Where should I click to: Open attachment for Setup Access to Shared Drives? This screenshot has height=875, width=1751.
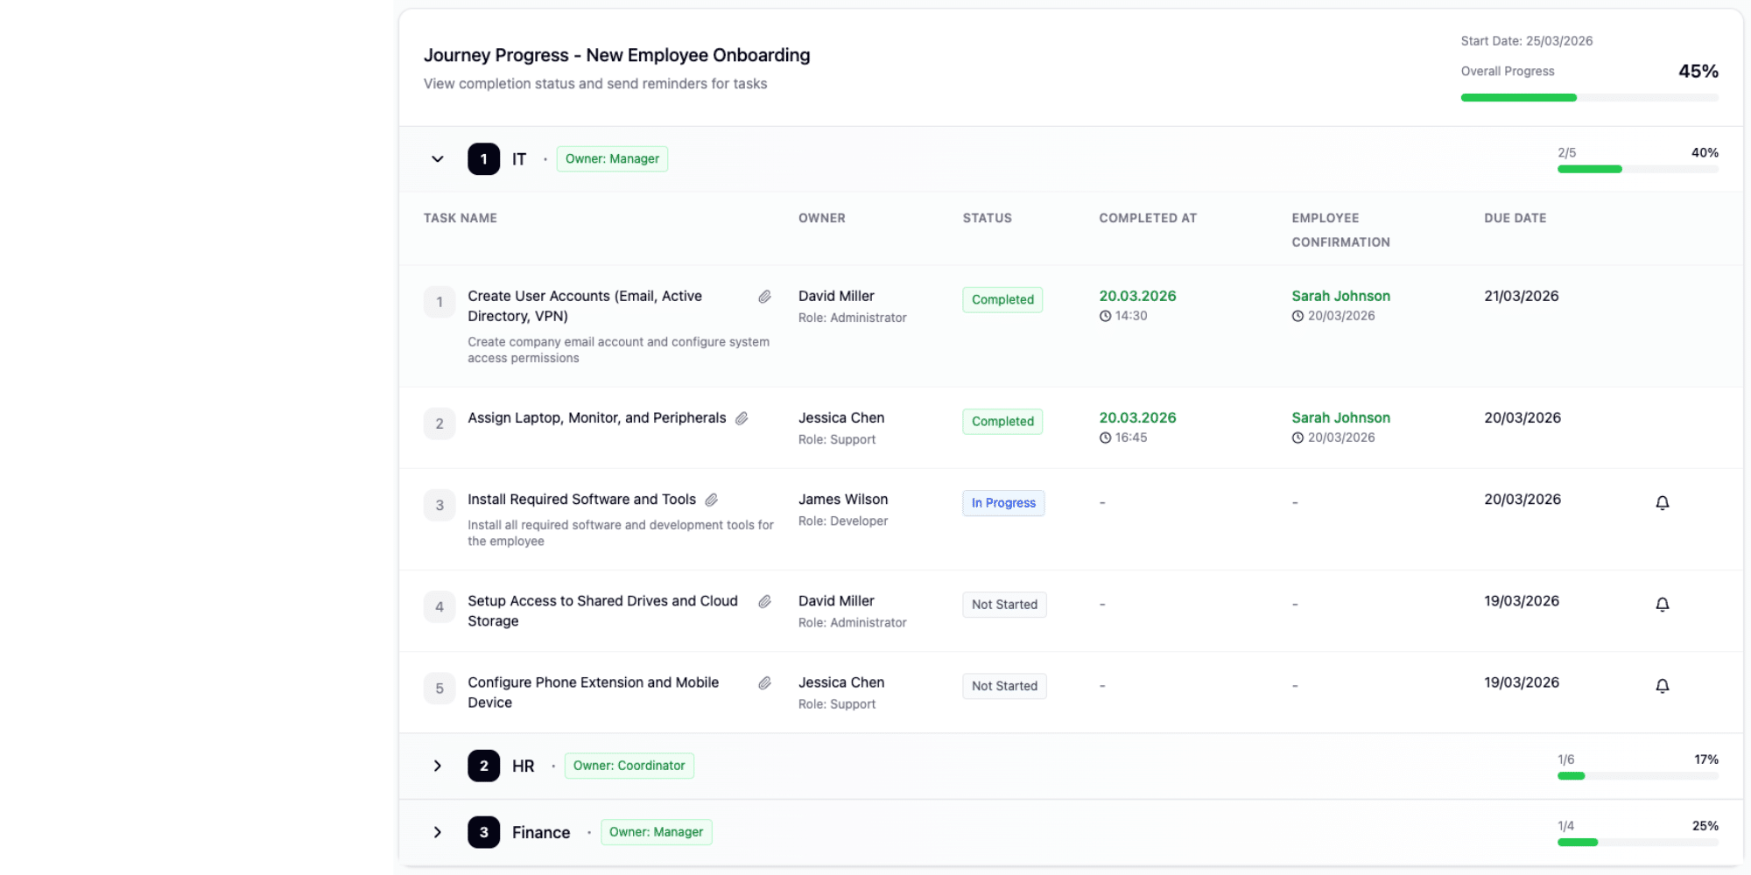tap(764, 601)
